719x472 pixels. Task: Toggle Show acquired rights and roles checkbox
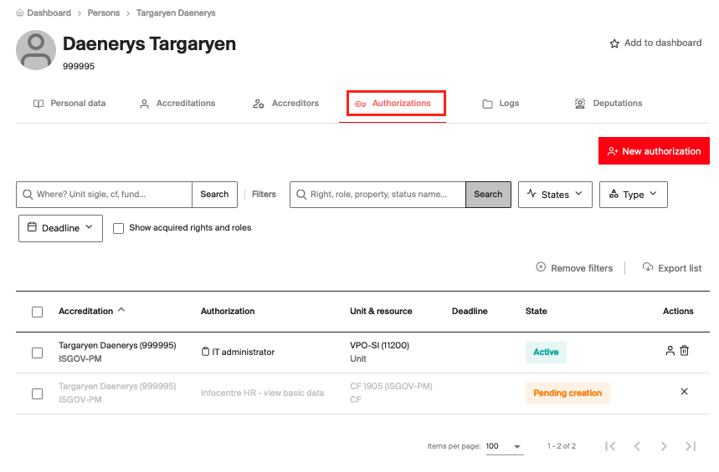pos(119,228)
